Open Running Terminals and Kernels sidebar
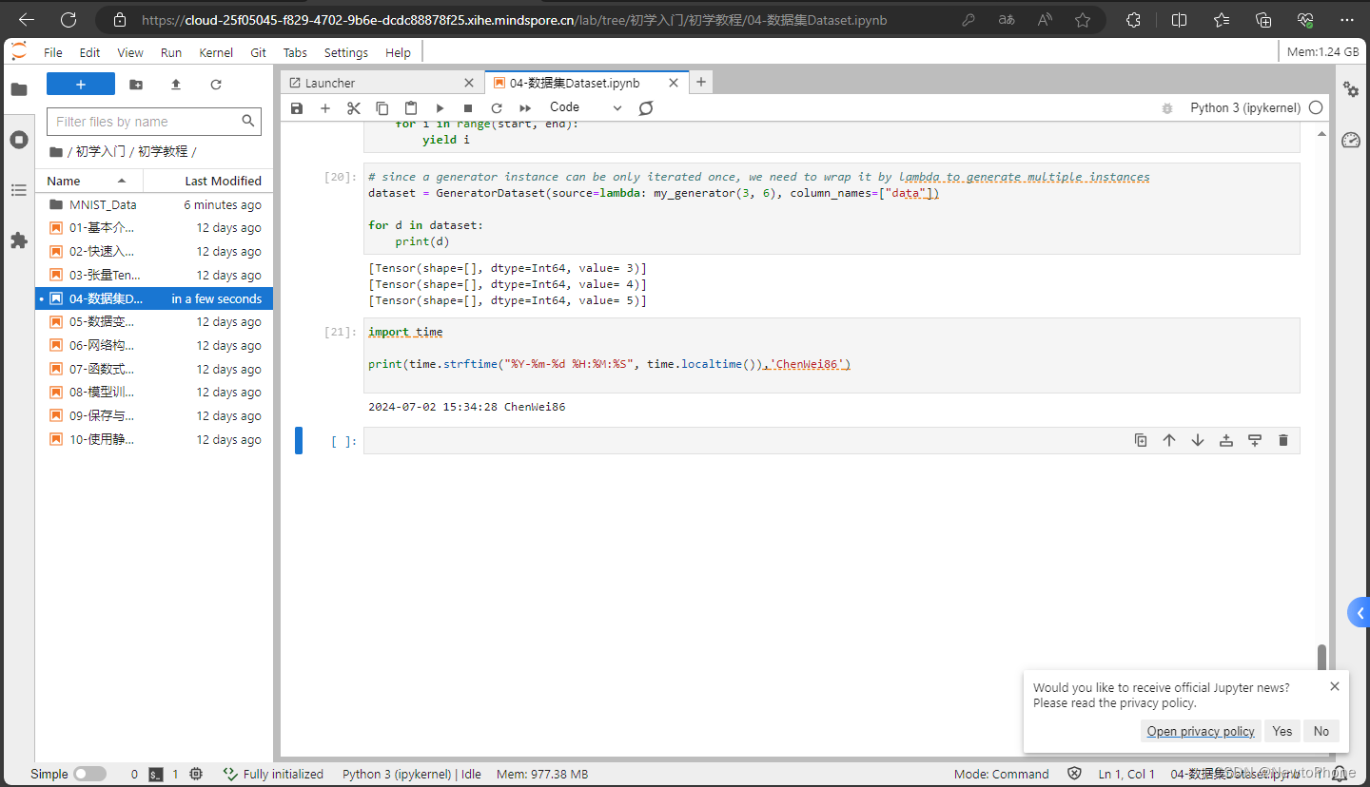Screen dimensions: 1370x787 pos(18,140)
